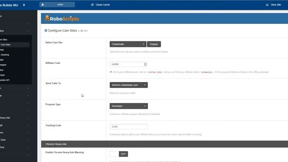Click the Send Traffic To label
Viewport: 288px width, 162px height.
click(53, 83)
